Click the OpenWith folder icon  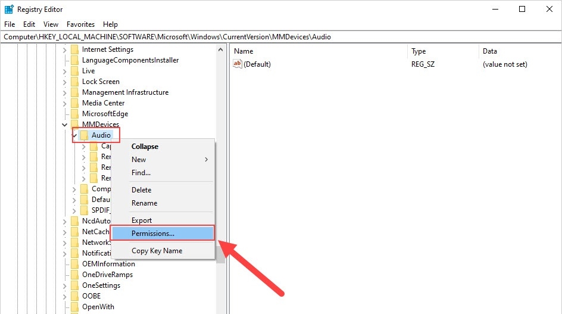(x=74, y=307)
